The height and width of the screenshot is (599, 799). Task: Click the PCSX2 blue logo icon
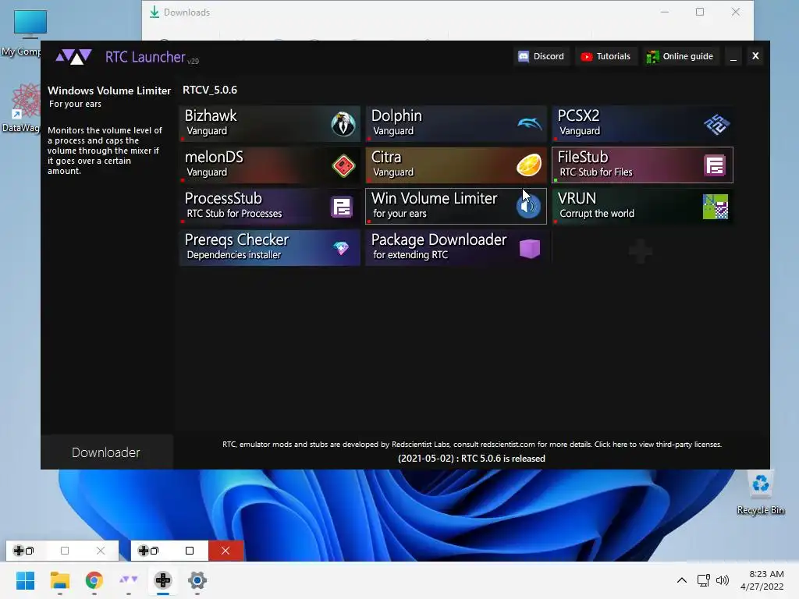point(716,124)
